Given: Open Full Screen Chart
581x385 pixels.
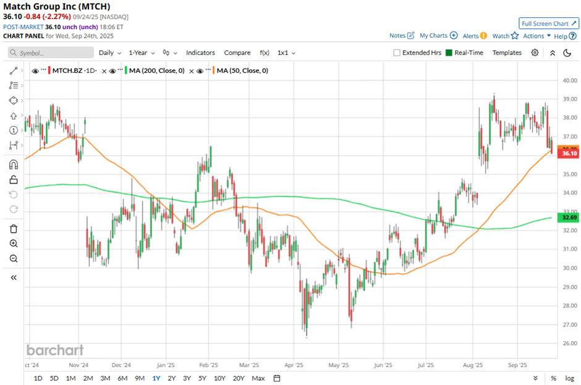Looking at the screenshot, I should coord(548,23).
